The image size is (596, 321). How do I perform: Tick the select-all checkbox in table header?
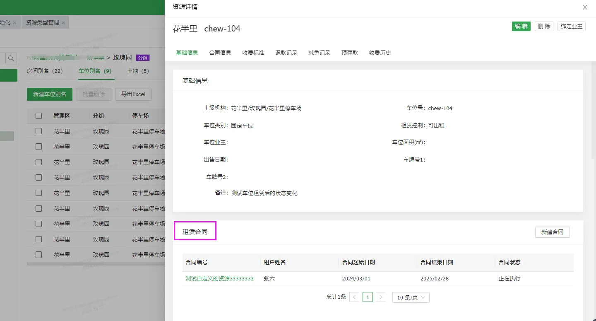38,116
